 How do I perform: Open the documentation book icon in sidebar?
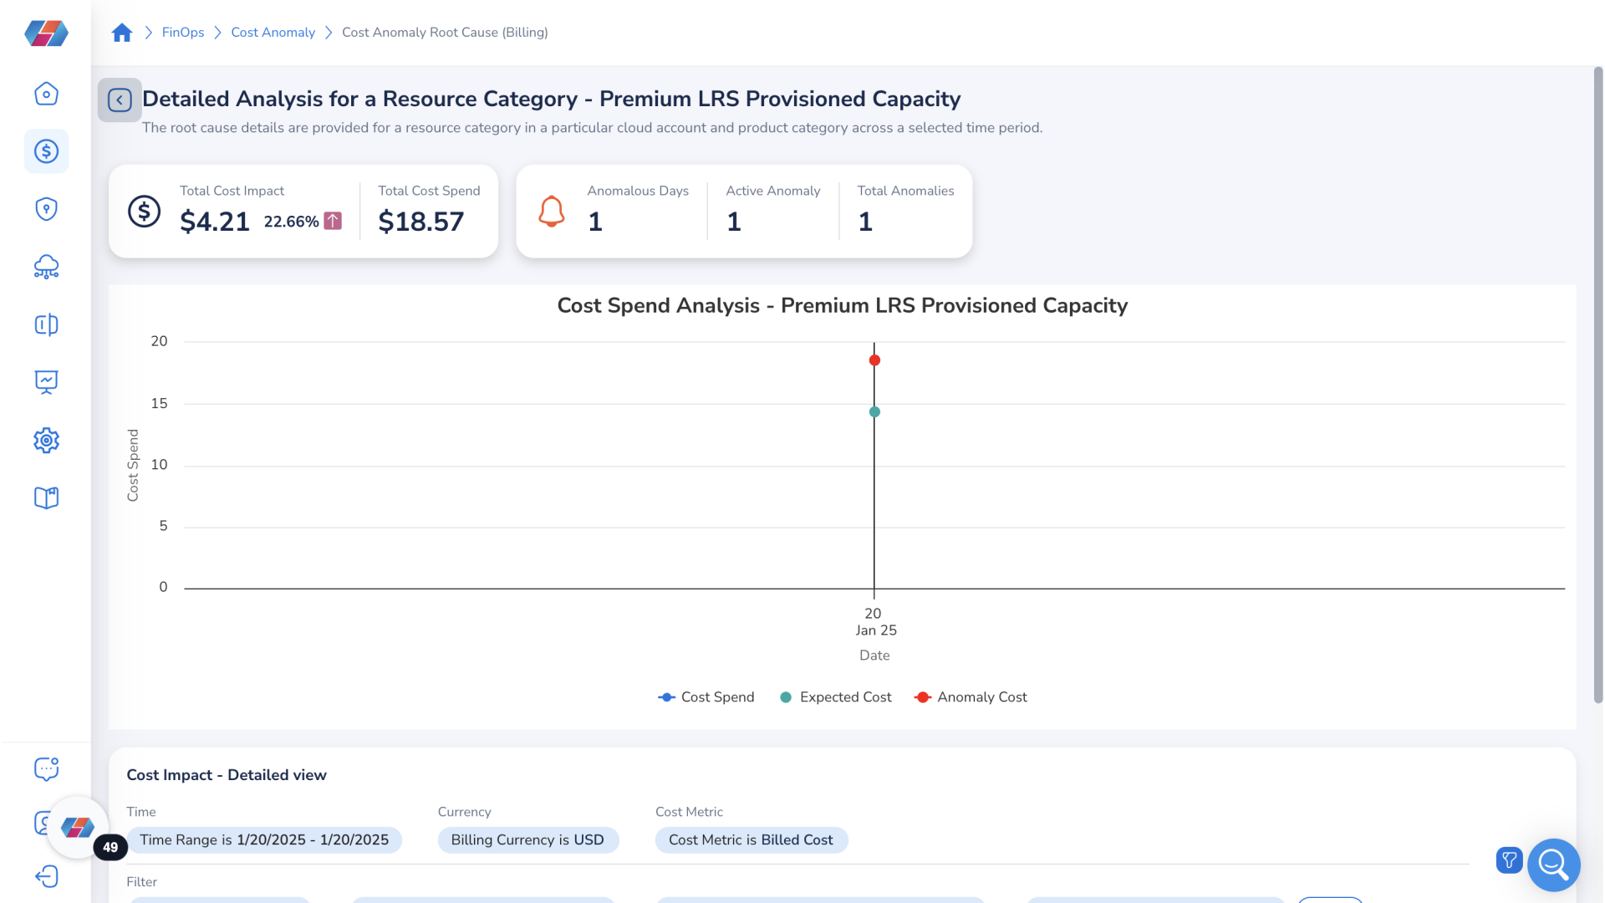(x=46, y=497)
